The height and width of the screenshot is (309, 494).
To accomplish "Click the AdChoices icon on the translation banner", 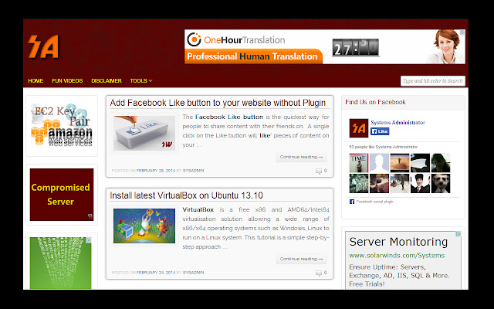I will click(x=462, y=32).
